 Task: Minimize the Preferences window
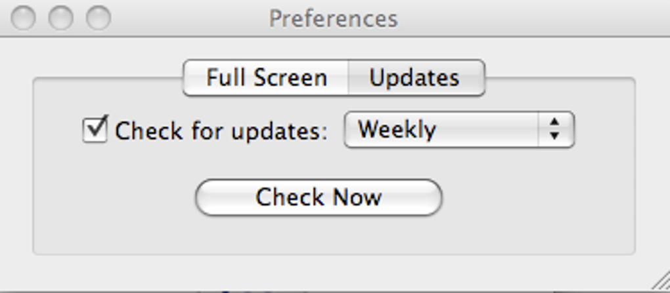click(x=61, y=18)
